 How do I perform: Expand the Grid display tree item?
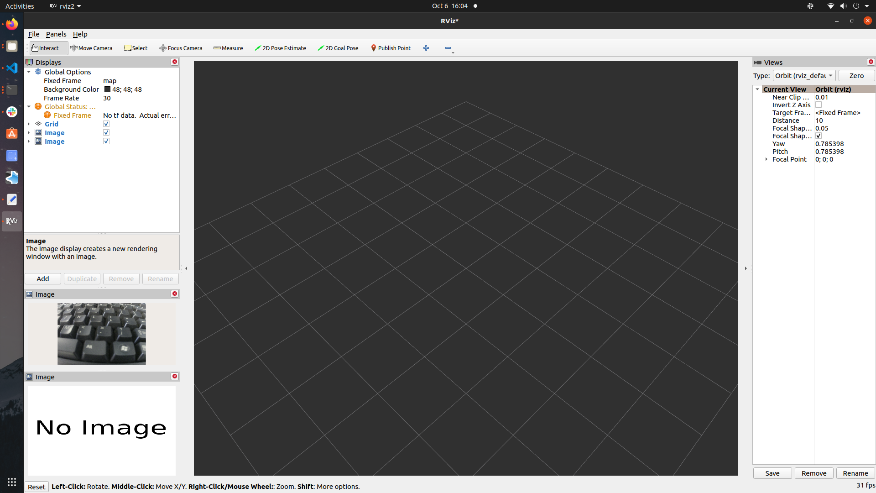pyautogui.click(x=29, y=123)
